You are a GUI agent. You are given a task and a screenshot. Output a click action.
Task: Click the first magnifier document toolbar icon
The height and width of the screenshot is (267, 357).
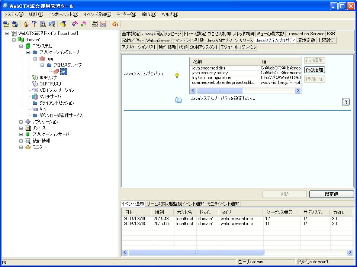pos(43,24)
